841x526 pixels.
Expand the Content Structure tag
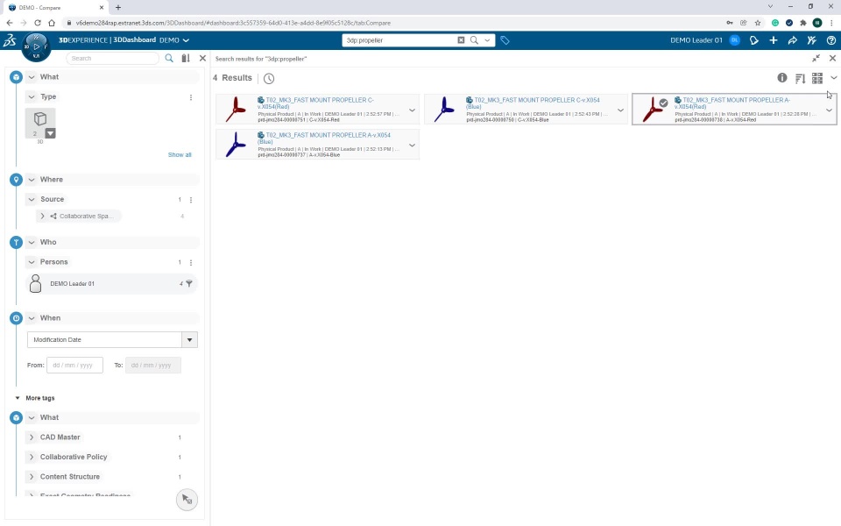pos(32,477)
